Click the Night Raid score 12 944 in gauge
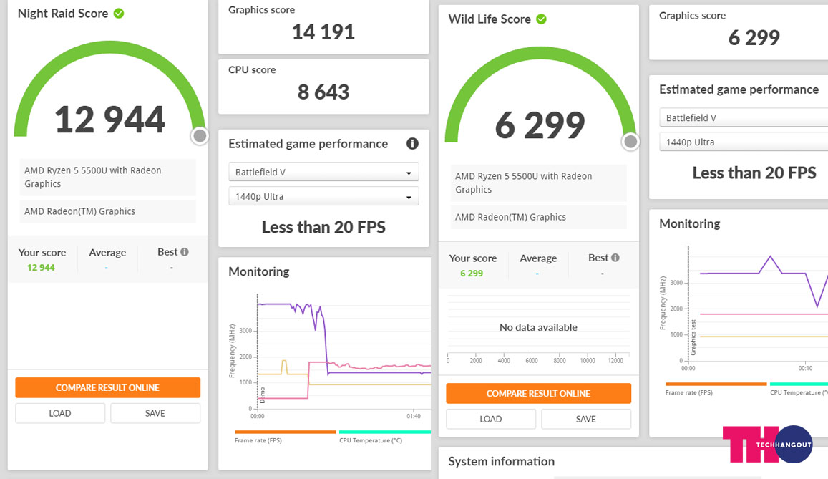The width and height of the screenshot is (828, 479). 109,120
